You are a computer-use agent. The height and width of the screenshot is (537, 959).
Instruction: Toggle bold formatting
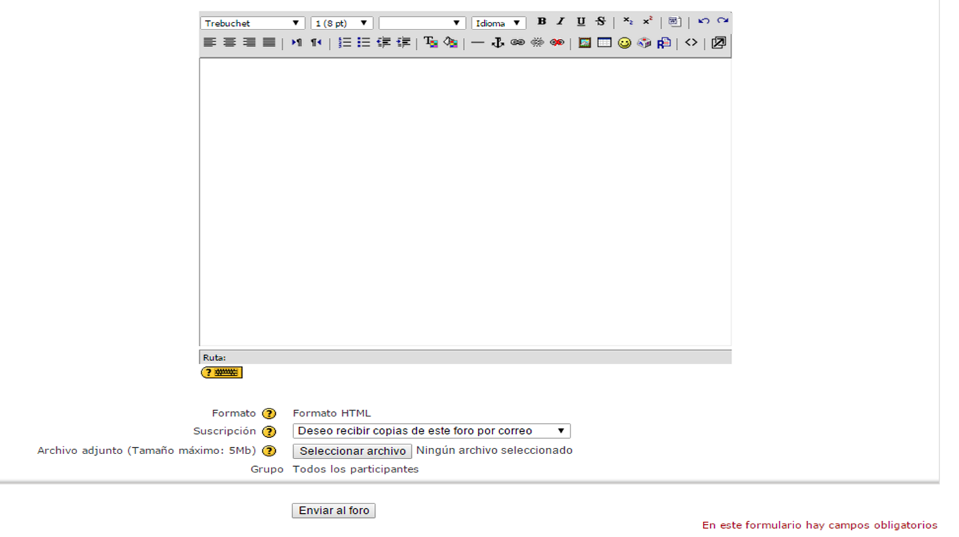click(x=542, y=22)
